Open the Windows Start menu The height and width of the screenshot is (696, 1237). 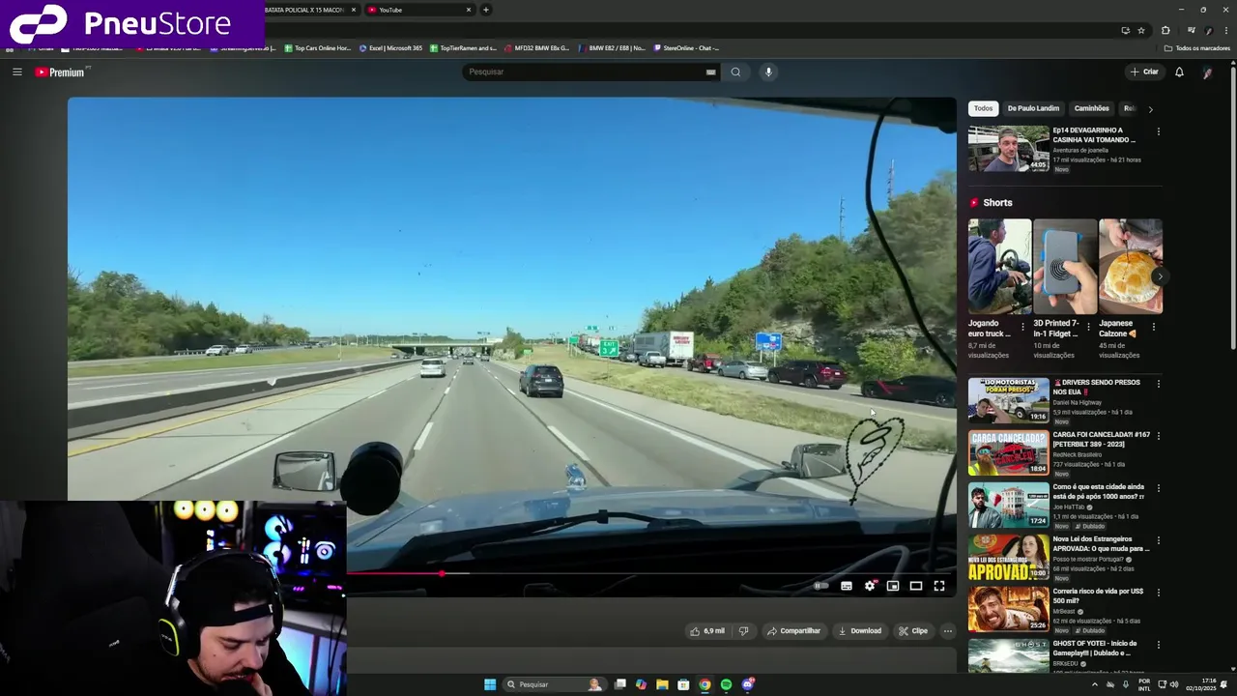pos(490,684)
